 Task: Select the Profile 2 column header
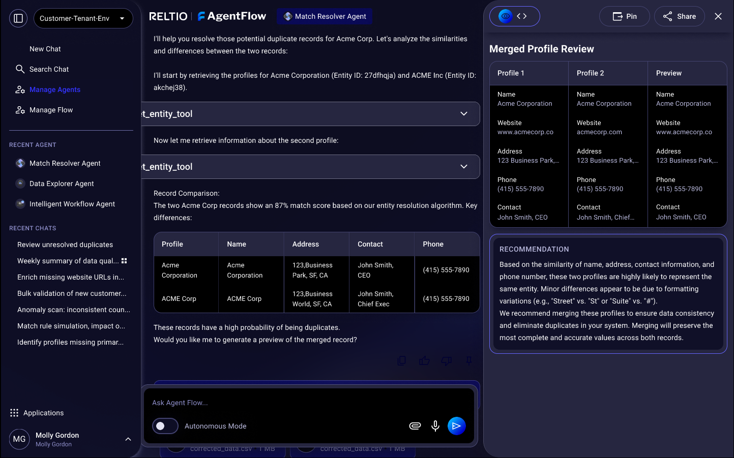click(x=590, y=73)
